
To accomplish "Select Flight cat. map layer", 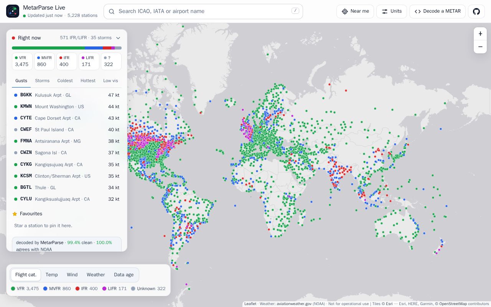I will (x=26, y=275).
